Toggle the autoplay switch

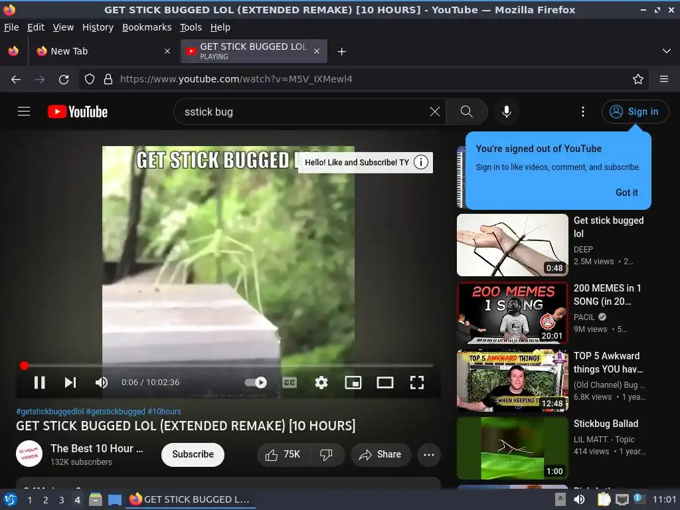256,382
